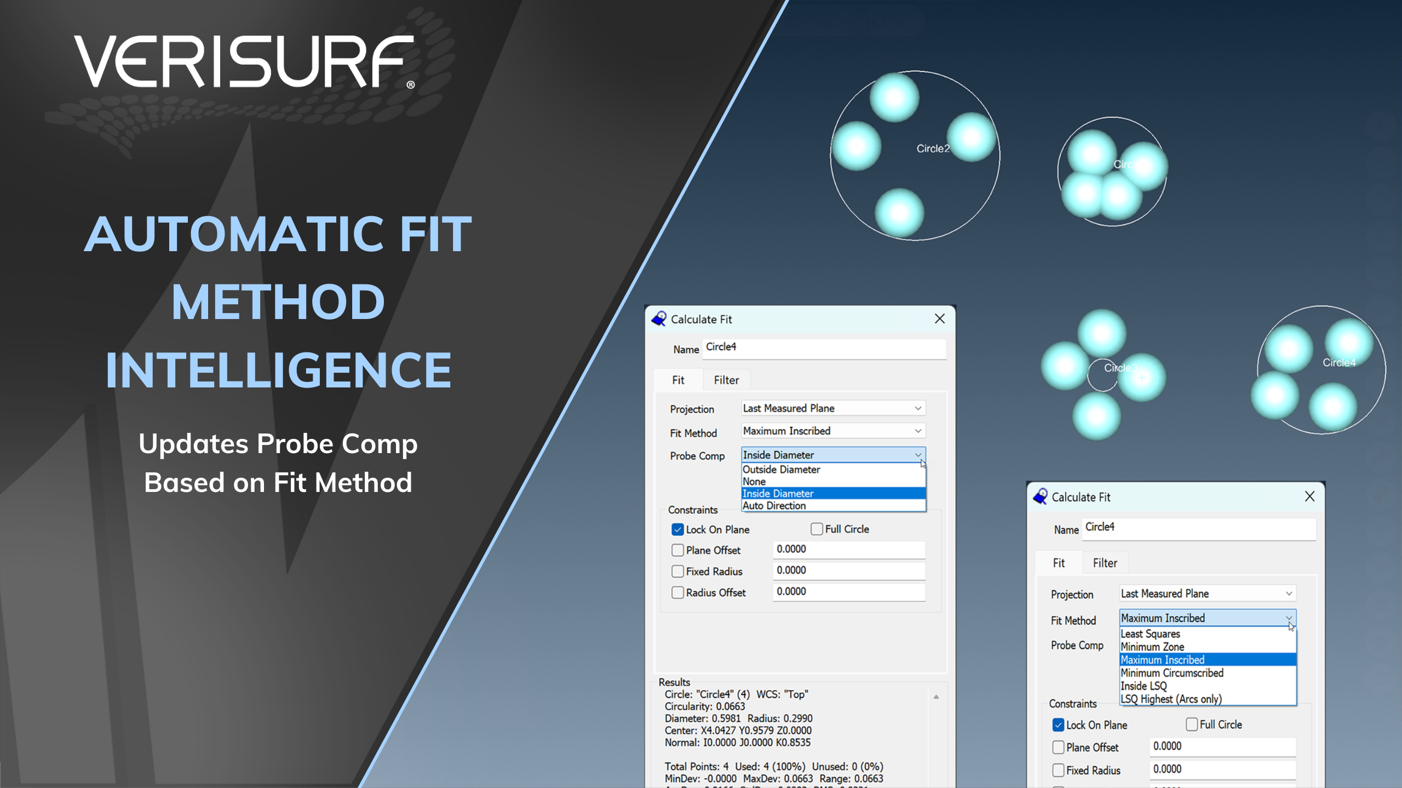1402x788 pixels.
Task: Click the Name field in left dialog
Action: tap(824, 348)
